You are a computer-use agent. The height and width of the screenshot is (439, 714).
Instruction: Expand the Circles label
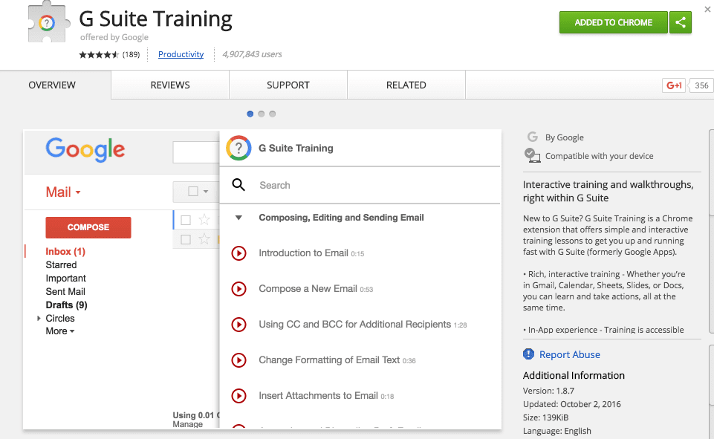39,319
